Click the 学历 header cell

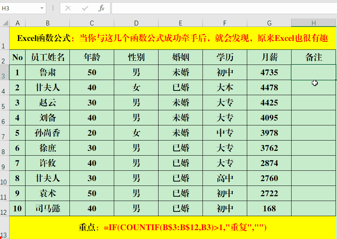click(x=225, y=57)
